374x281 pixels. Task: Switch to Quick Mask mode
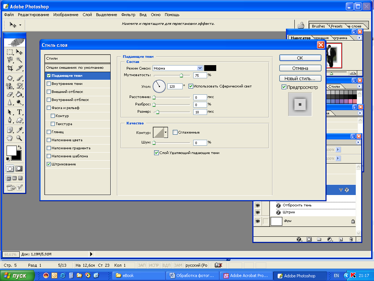click(x=19, y=169)
